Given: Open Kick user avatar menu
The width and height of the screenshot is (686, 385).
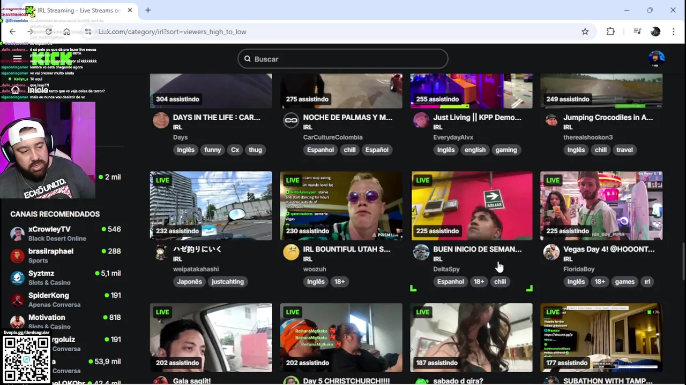Looking at the screenshot, I should [x=656, y=58].
